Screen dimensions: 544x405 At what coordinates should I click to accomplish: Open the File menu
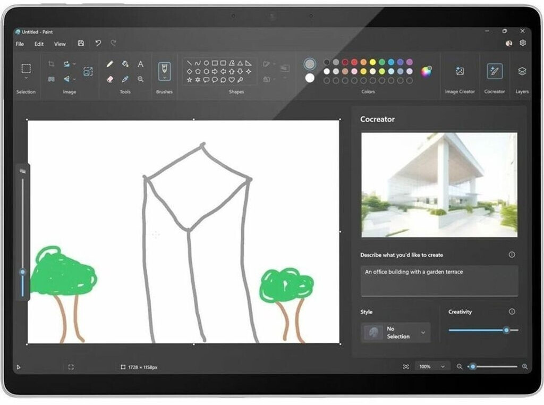[x=20, y=44]
